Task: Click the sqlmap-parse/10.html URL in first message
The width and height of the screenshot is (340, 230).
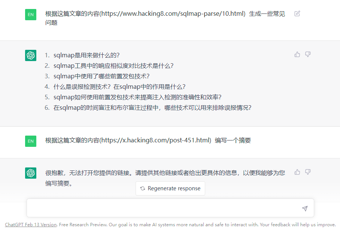Action: [172, 13]
